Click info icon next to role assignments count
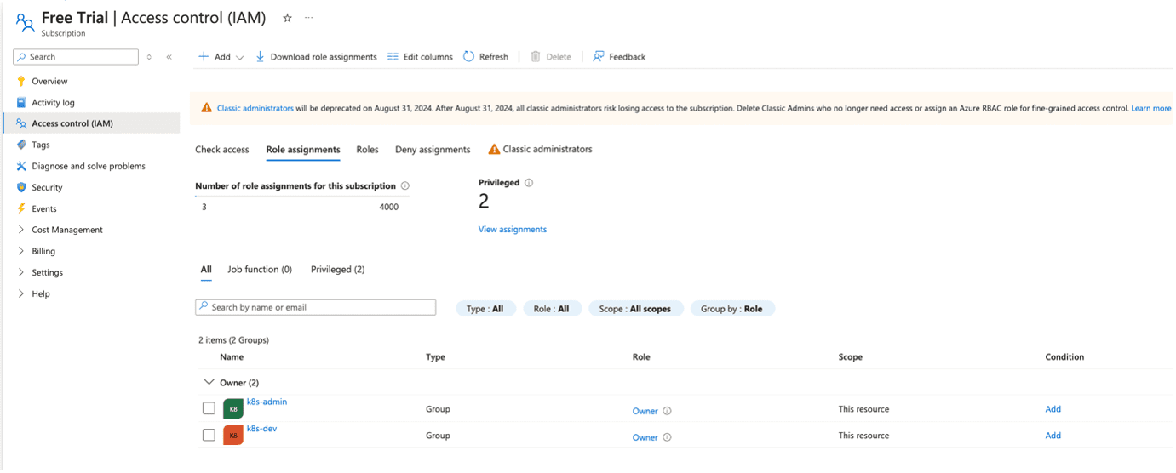The width and height of the screenshot is (1176, 473). (x=404, y=185)
